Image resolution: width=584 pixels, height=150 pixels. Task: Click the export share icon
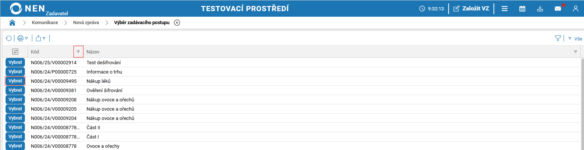(x=38, y=38)
